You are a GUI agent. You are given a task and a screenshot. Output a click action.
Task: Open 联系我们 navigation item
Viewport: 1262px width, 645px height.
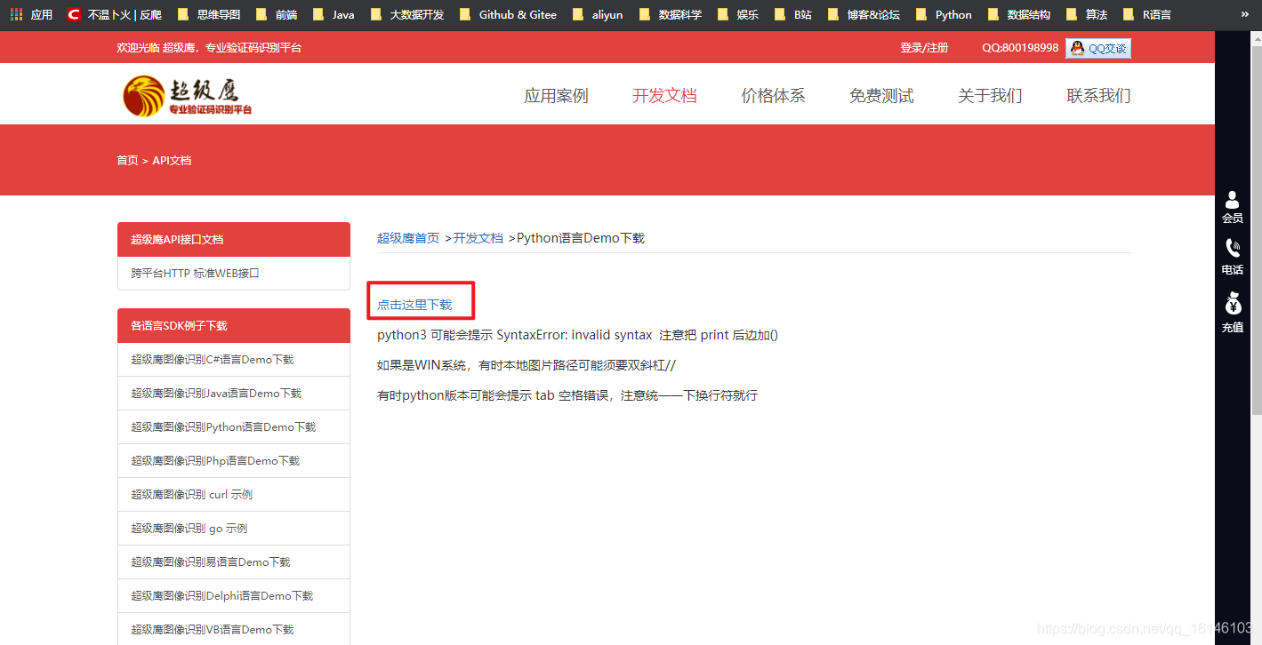point(1098,96)
